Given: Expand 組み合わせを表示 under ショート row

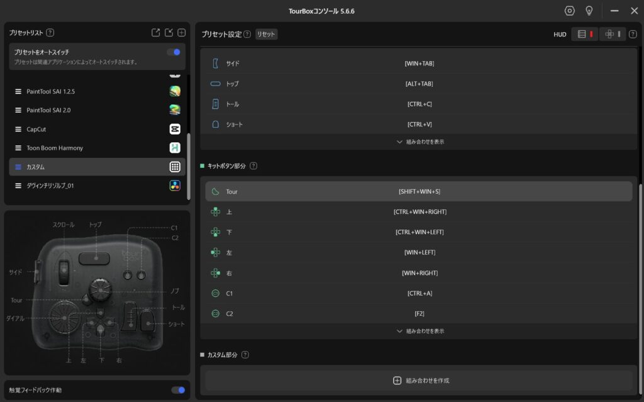Looking at the screenshot, I should click(x=420, y=142).
